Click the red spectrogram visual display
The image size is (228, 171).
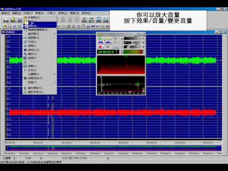click(x=121, y=65)
